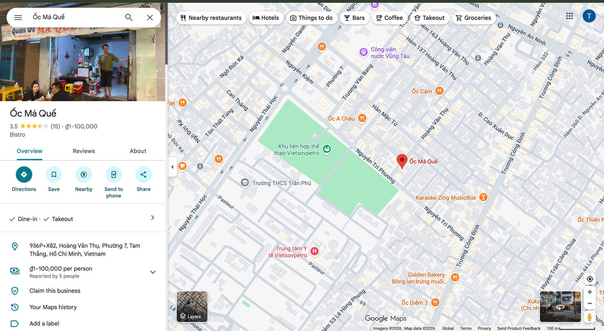
Task: Open the Street View preview thumbnail
Action: pyautogui.click(x=560, y=306)
